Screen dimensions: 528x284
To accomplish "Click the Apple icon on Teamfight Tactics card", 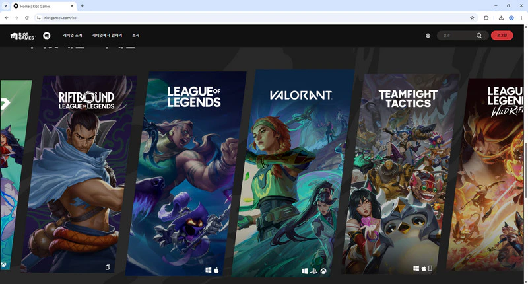I will pyautogui.click(x=424, y=268).
